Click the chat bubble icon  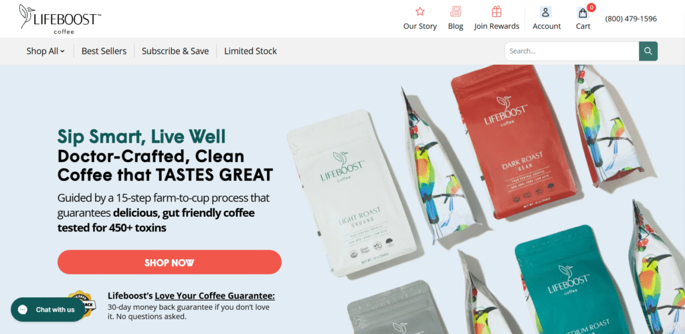click(23, 309)
